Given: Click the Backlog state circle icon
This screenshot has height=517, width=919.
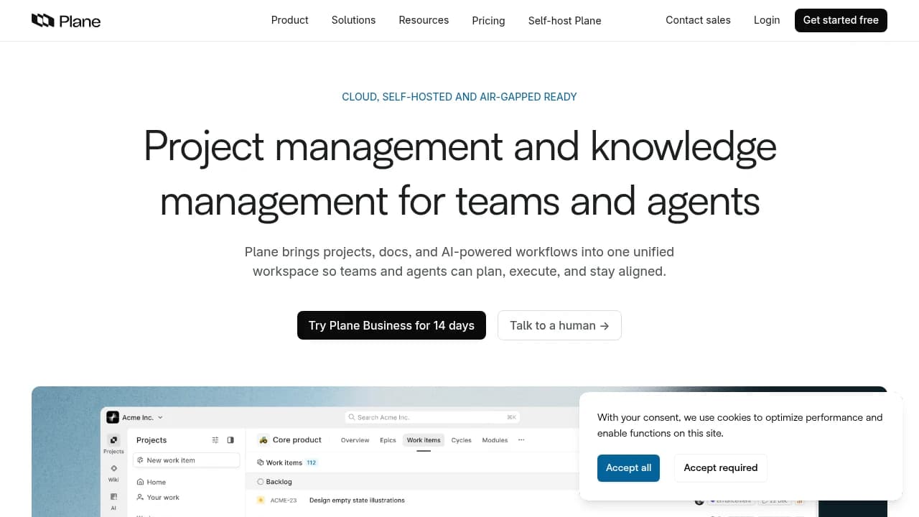Looking at the screenshot, I should pyautogui.click(x=261, y=482).
